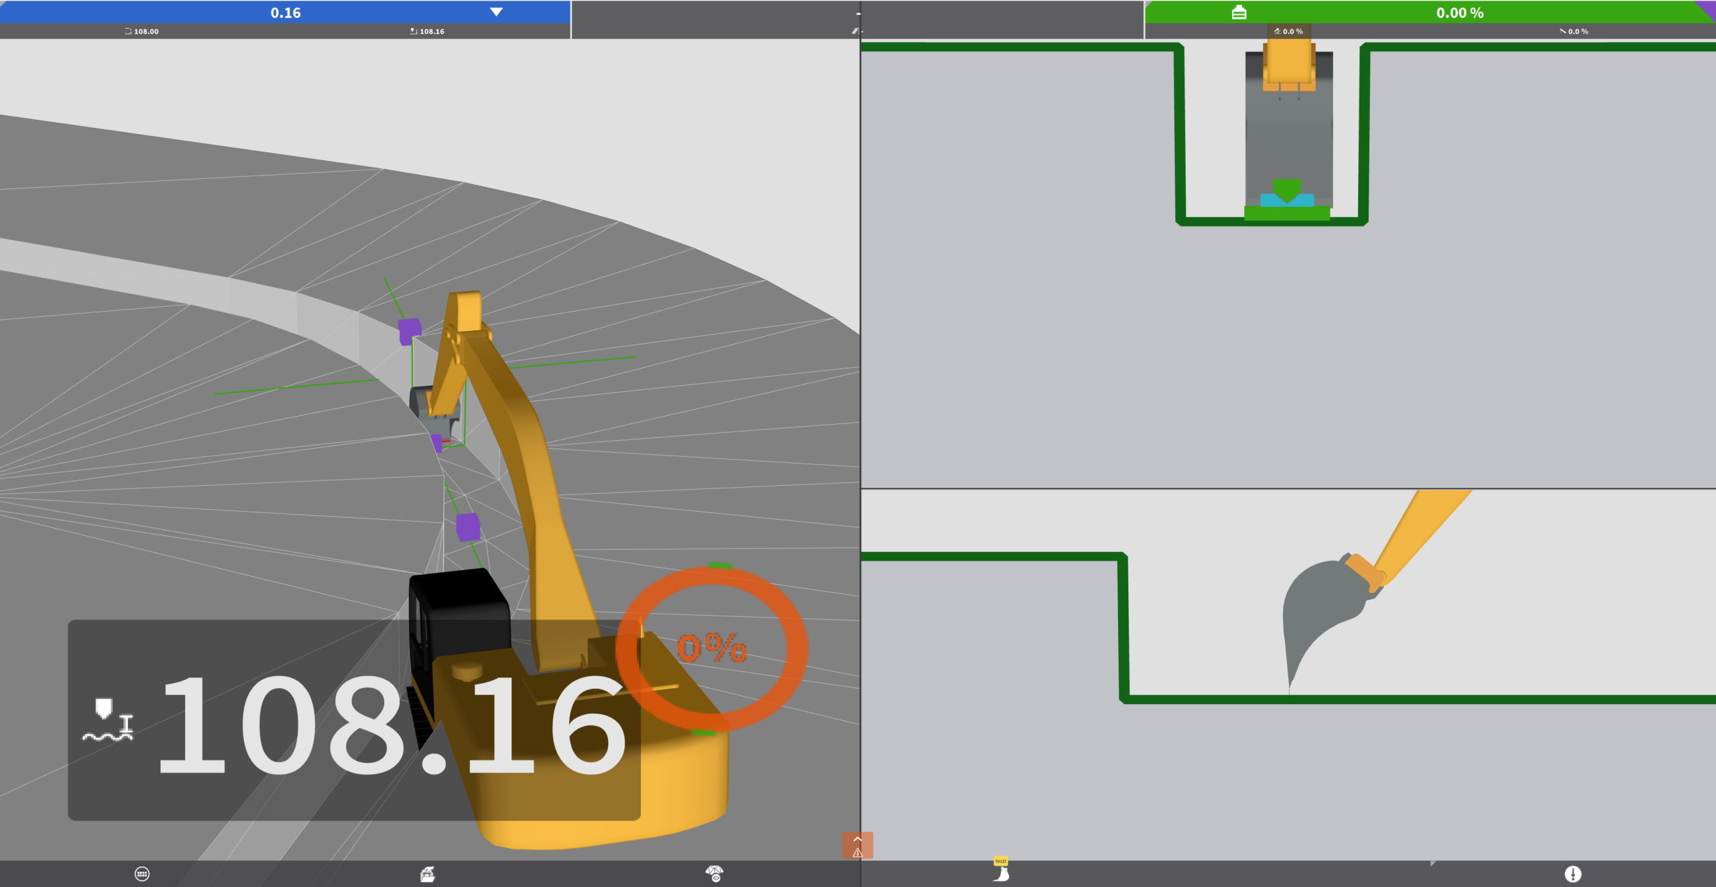Toggle the highlighted cross slope 0.0 % field
This screenshot has width=1716, height=887.
(1288, 31)
